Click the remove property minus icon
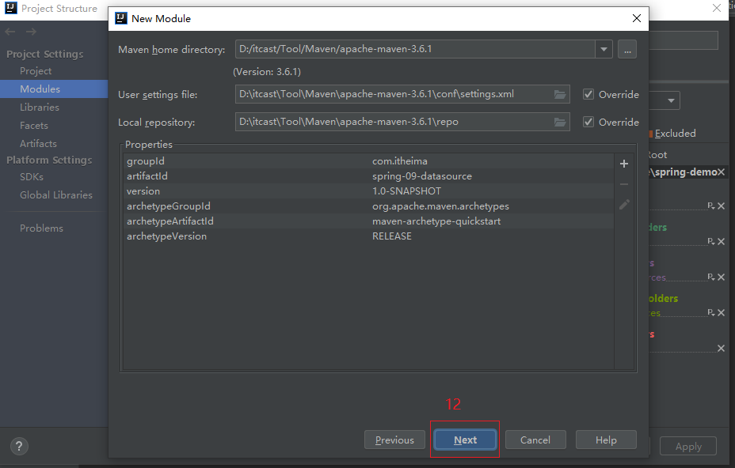The width and height of the screenshot is (735, 468). tap(624, 184)
